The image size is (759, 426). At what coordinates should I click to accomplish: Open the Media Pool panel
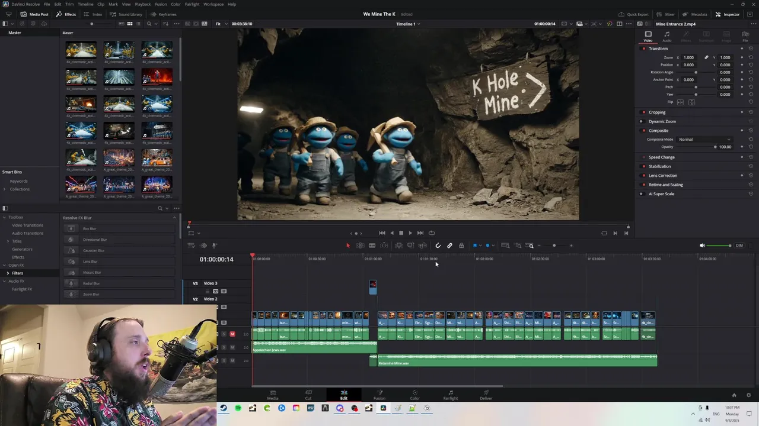[x=34, y=14]
